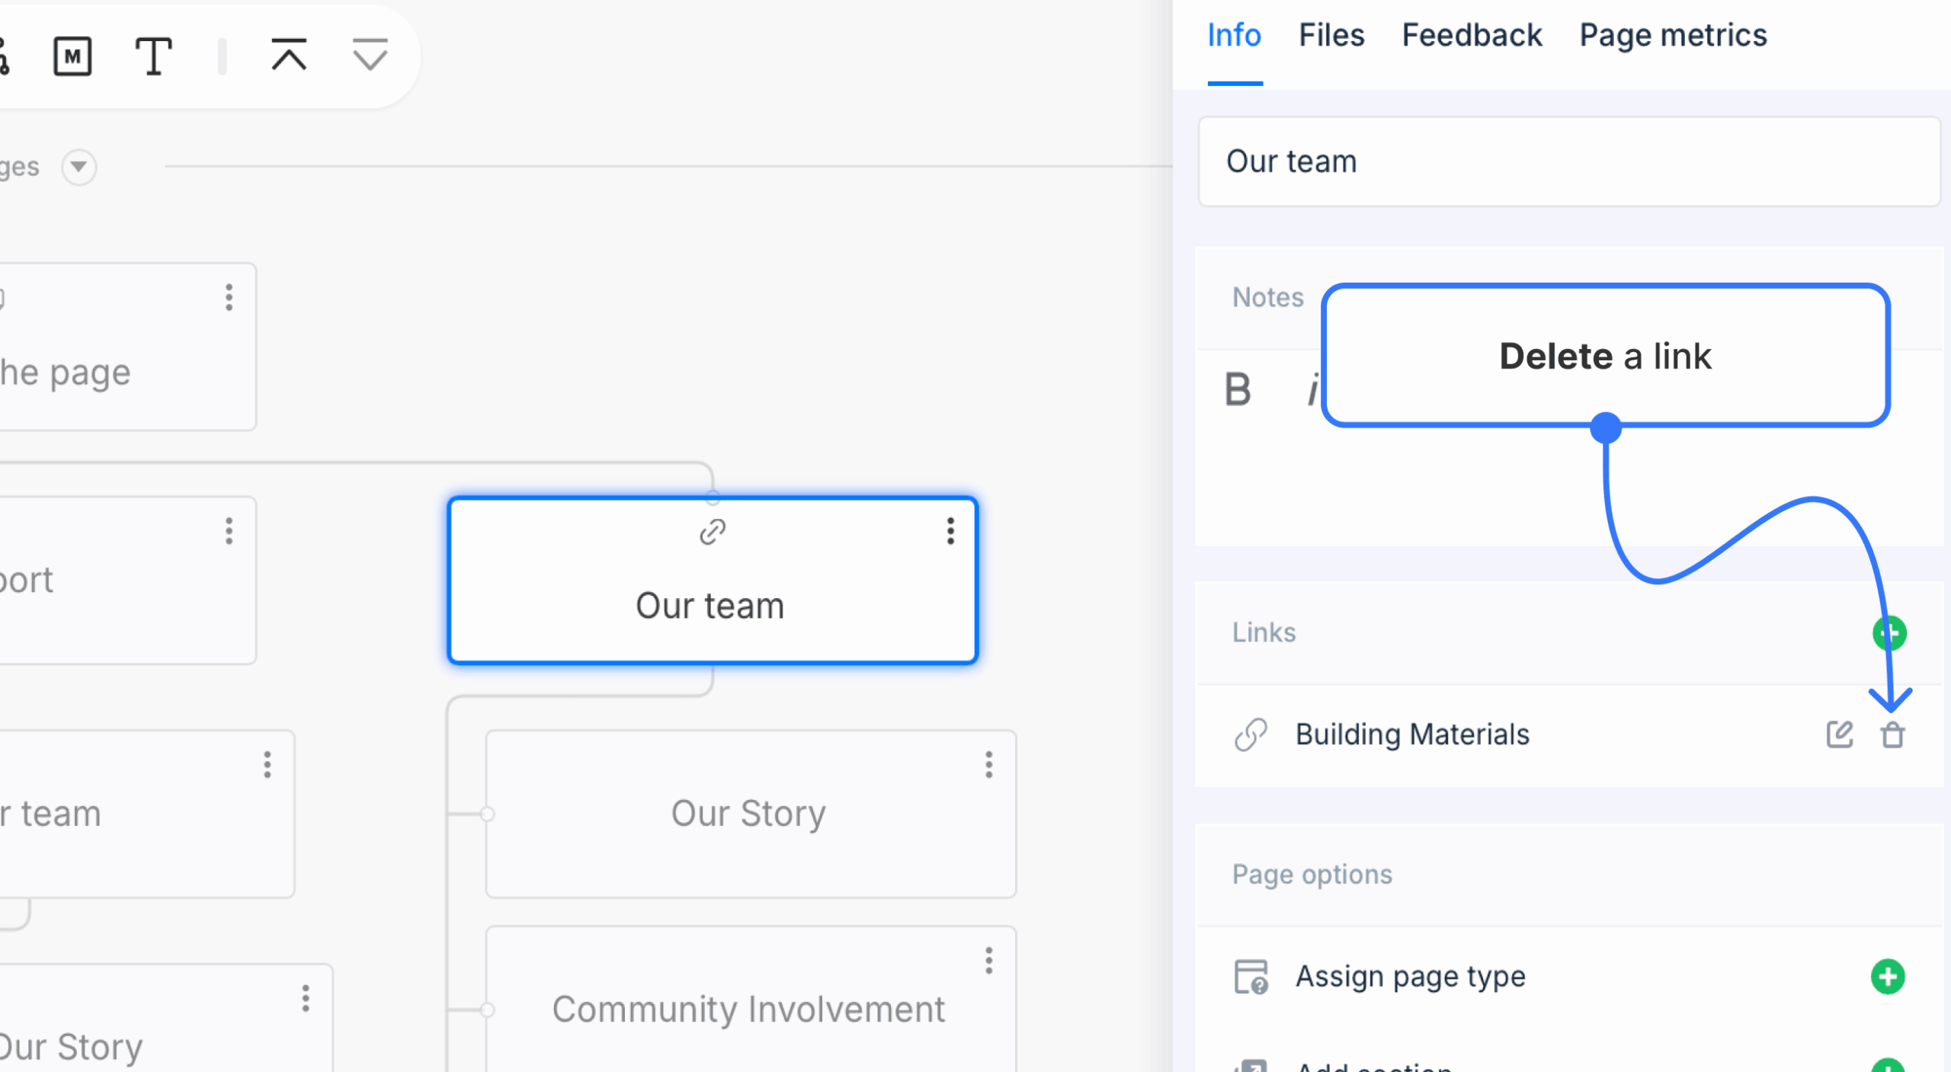Click the expand downward arrow icon
Screen dimensions: 1951x1072
(370, 55)
